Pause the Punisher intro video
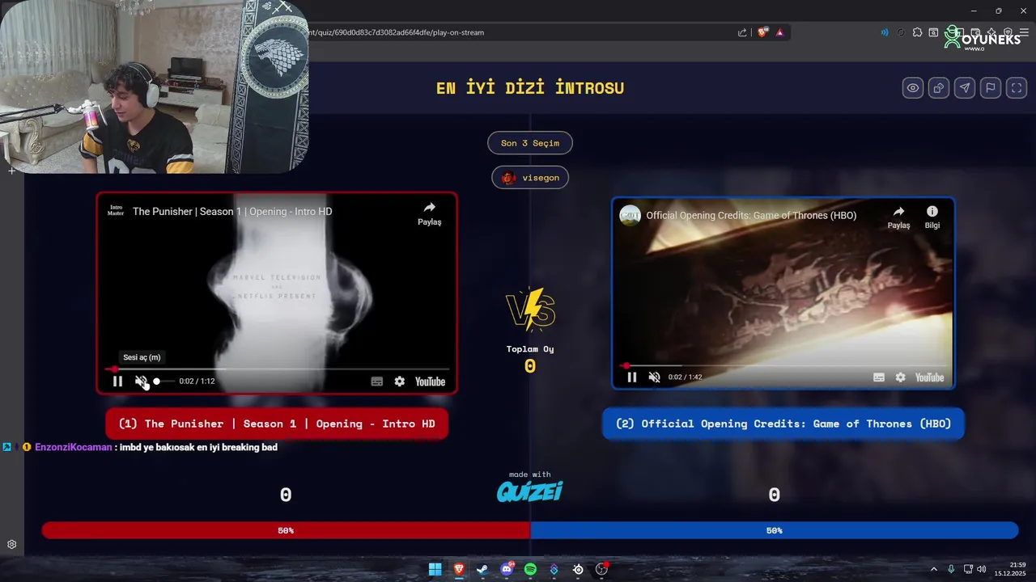Image resolution: width=1036 pixels, height=582 pixels. pyautogui.click(x=117, y=382)
